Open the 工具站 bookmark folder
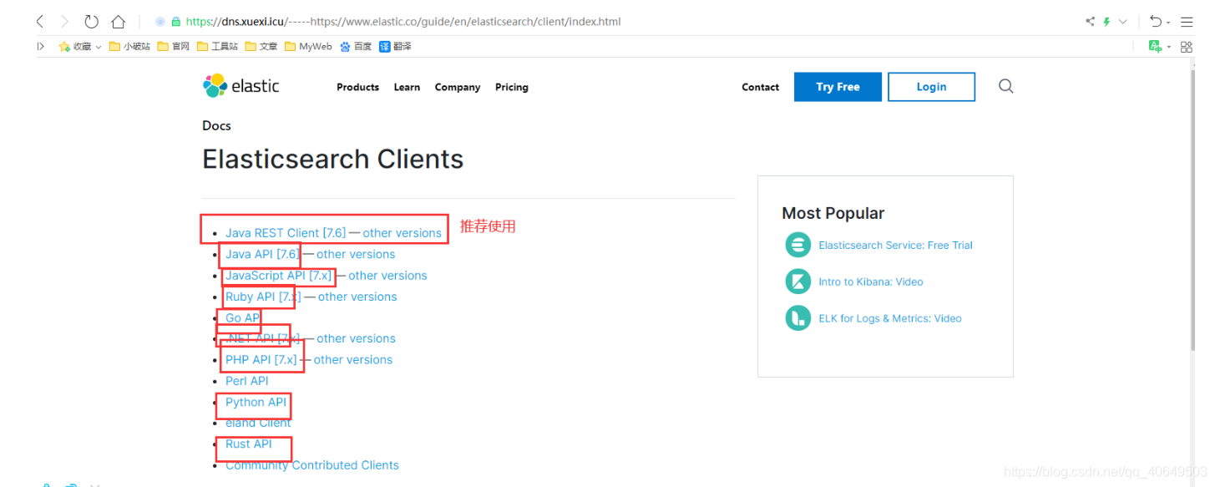 click(x=218, y=47)
